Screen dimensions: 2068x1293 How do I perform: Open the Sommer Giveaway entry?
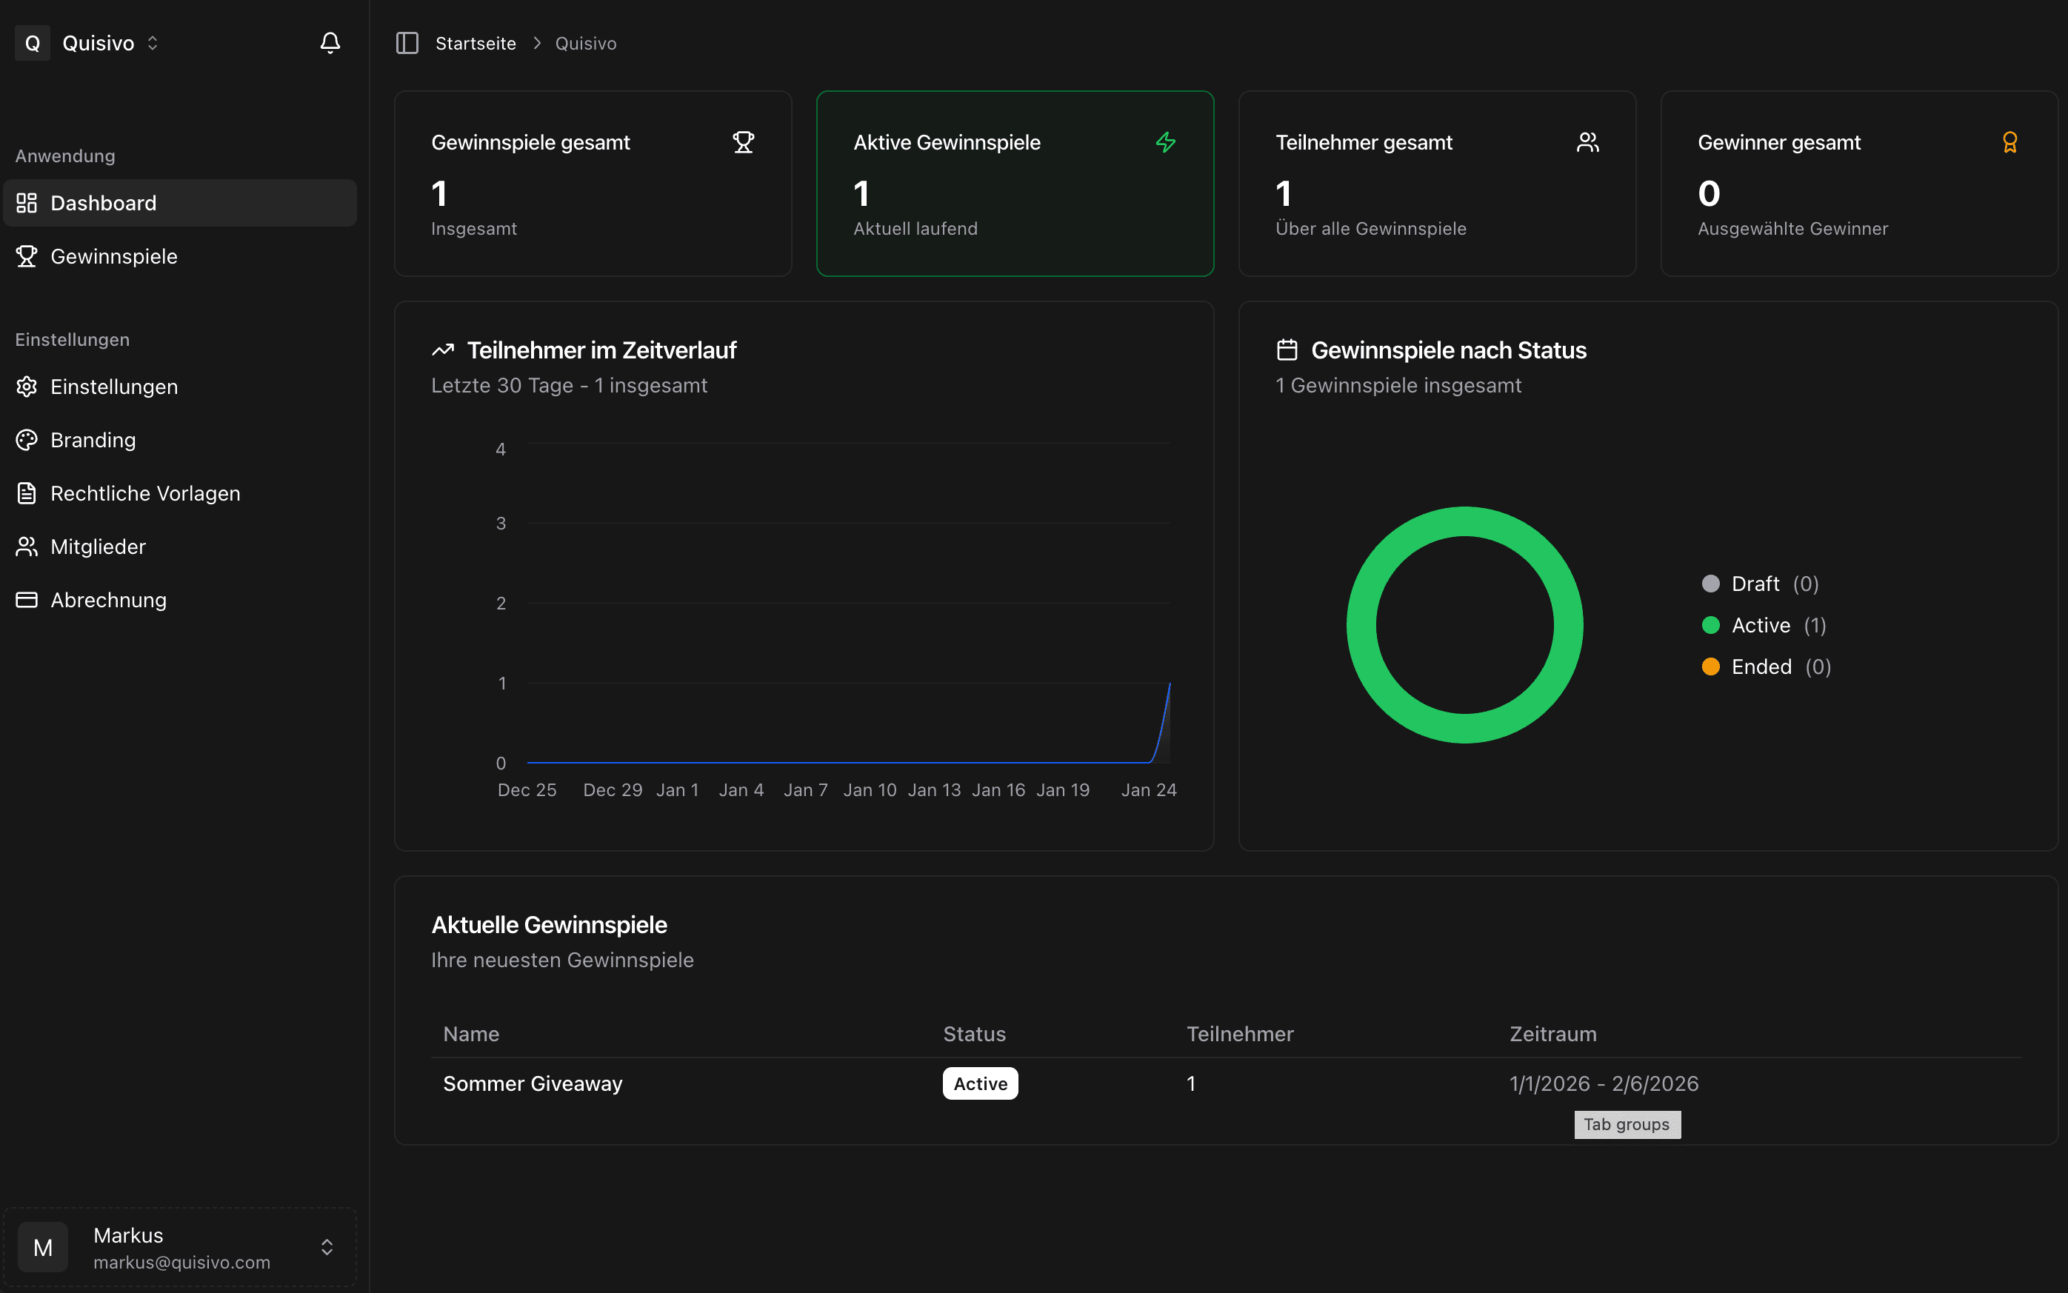(532, 1083)
